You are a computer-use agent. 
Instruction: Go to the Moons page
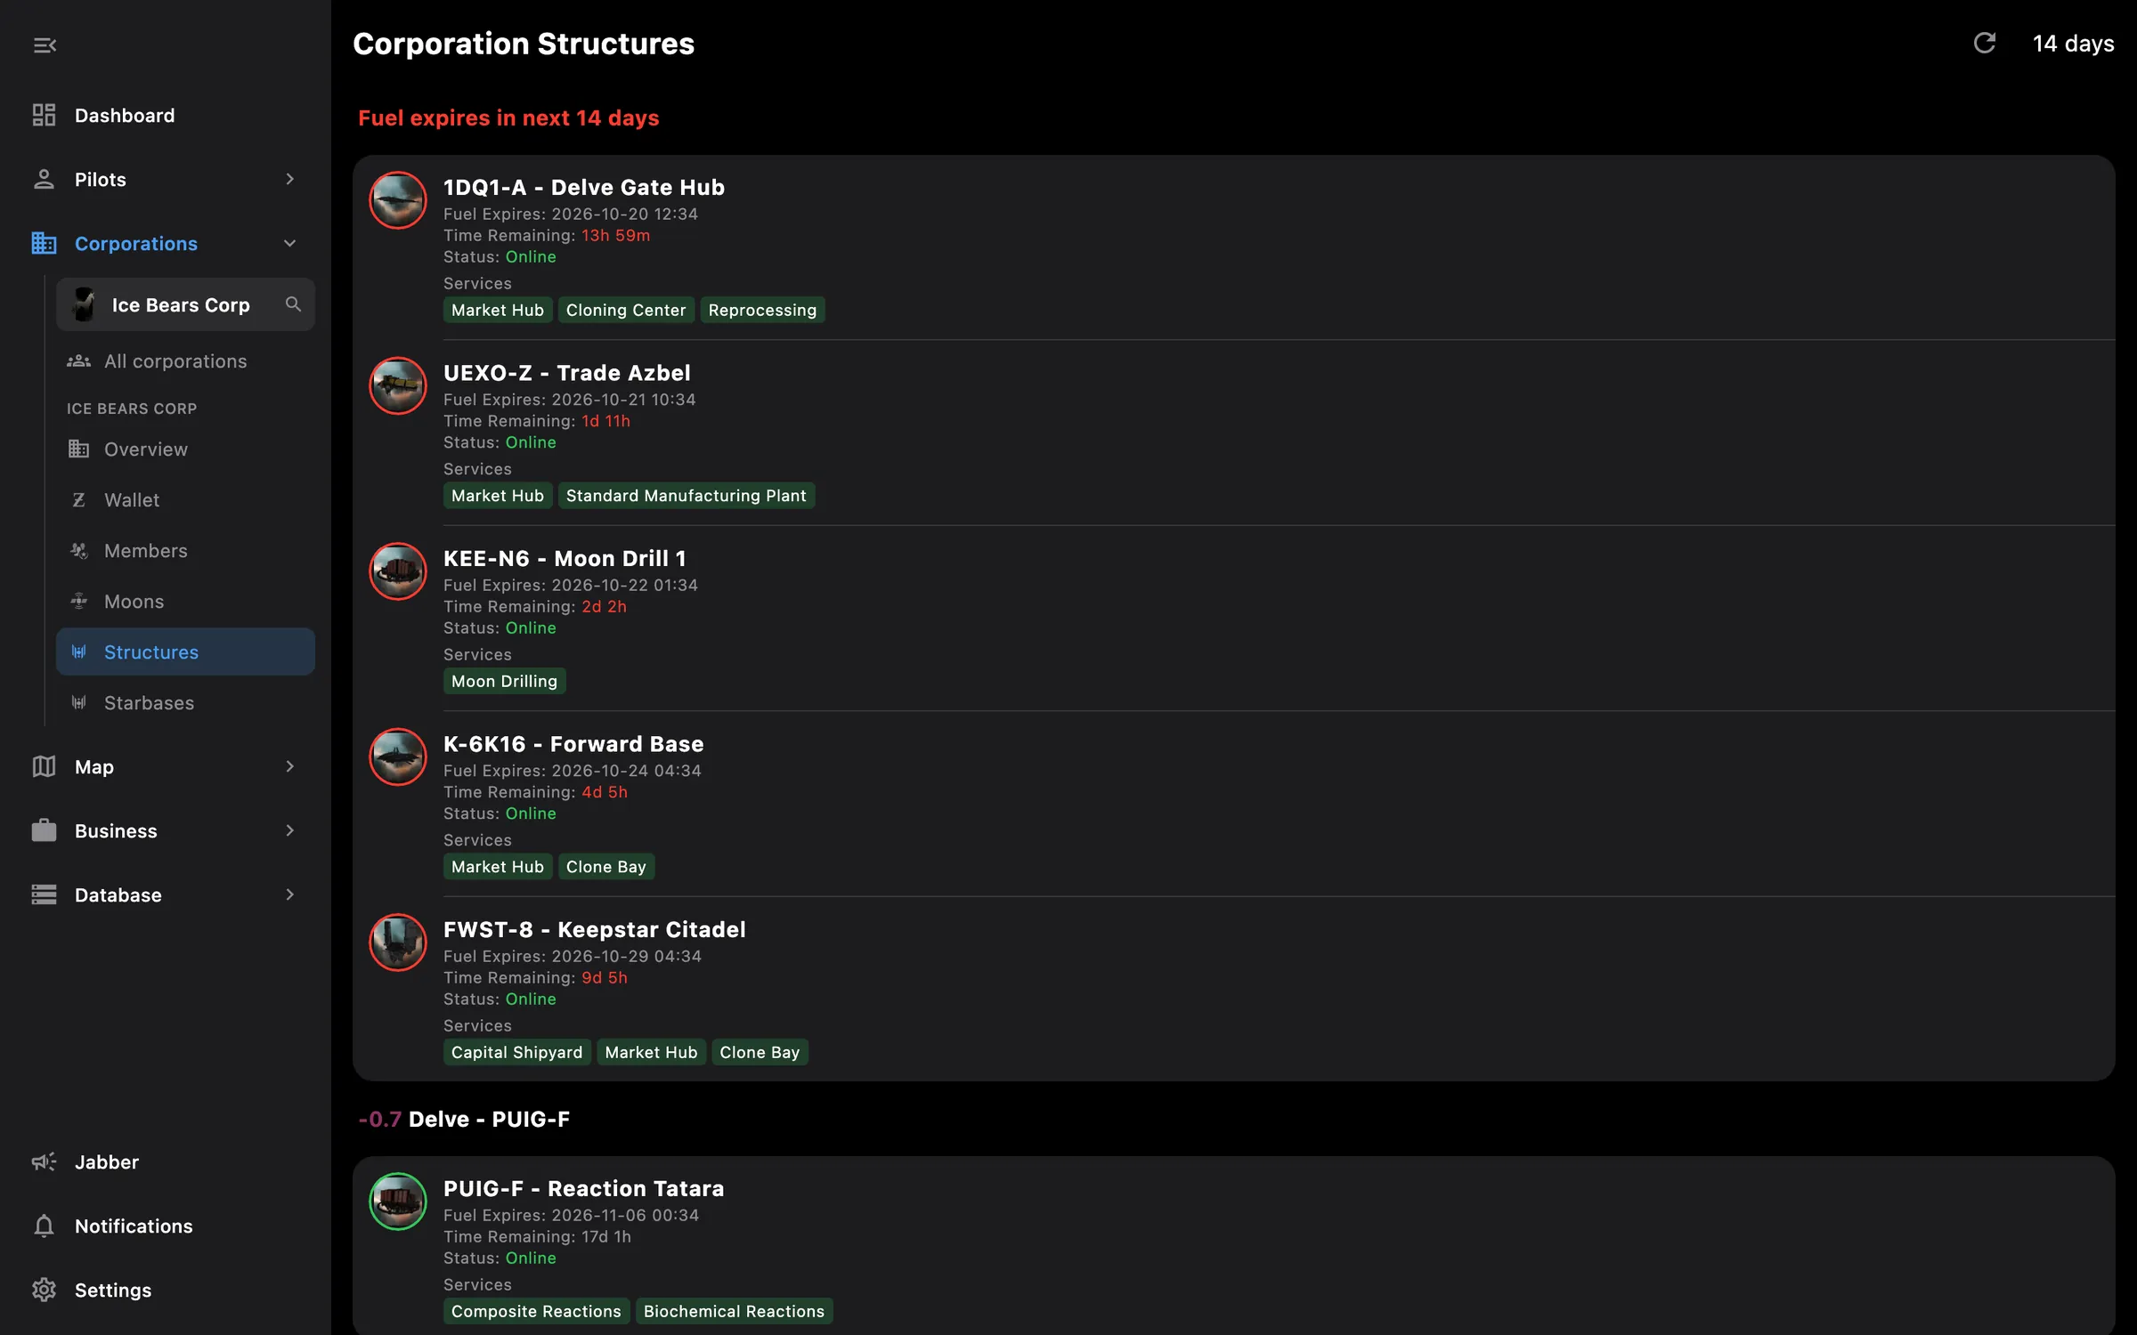[x=185, y=601]
